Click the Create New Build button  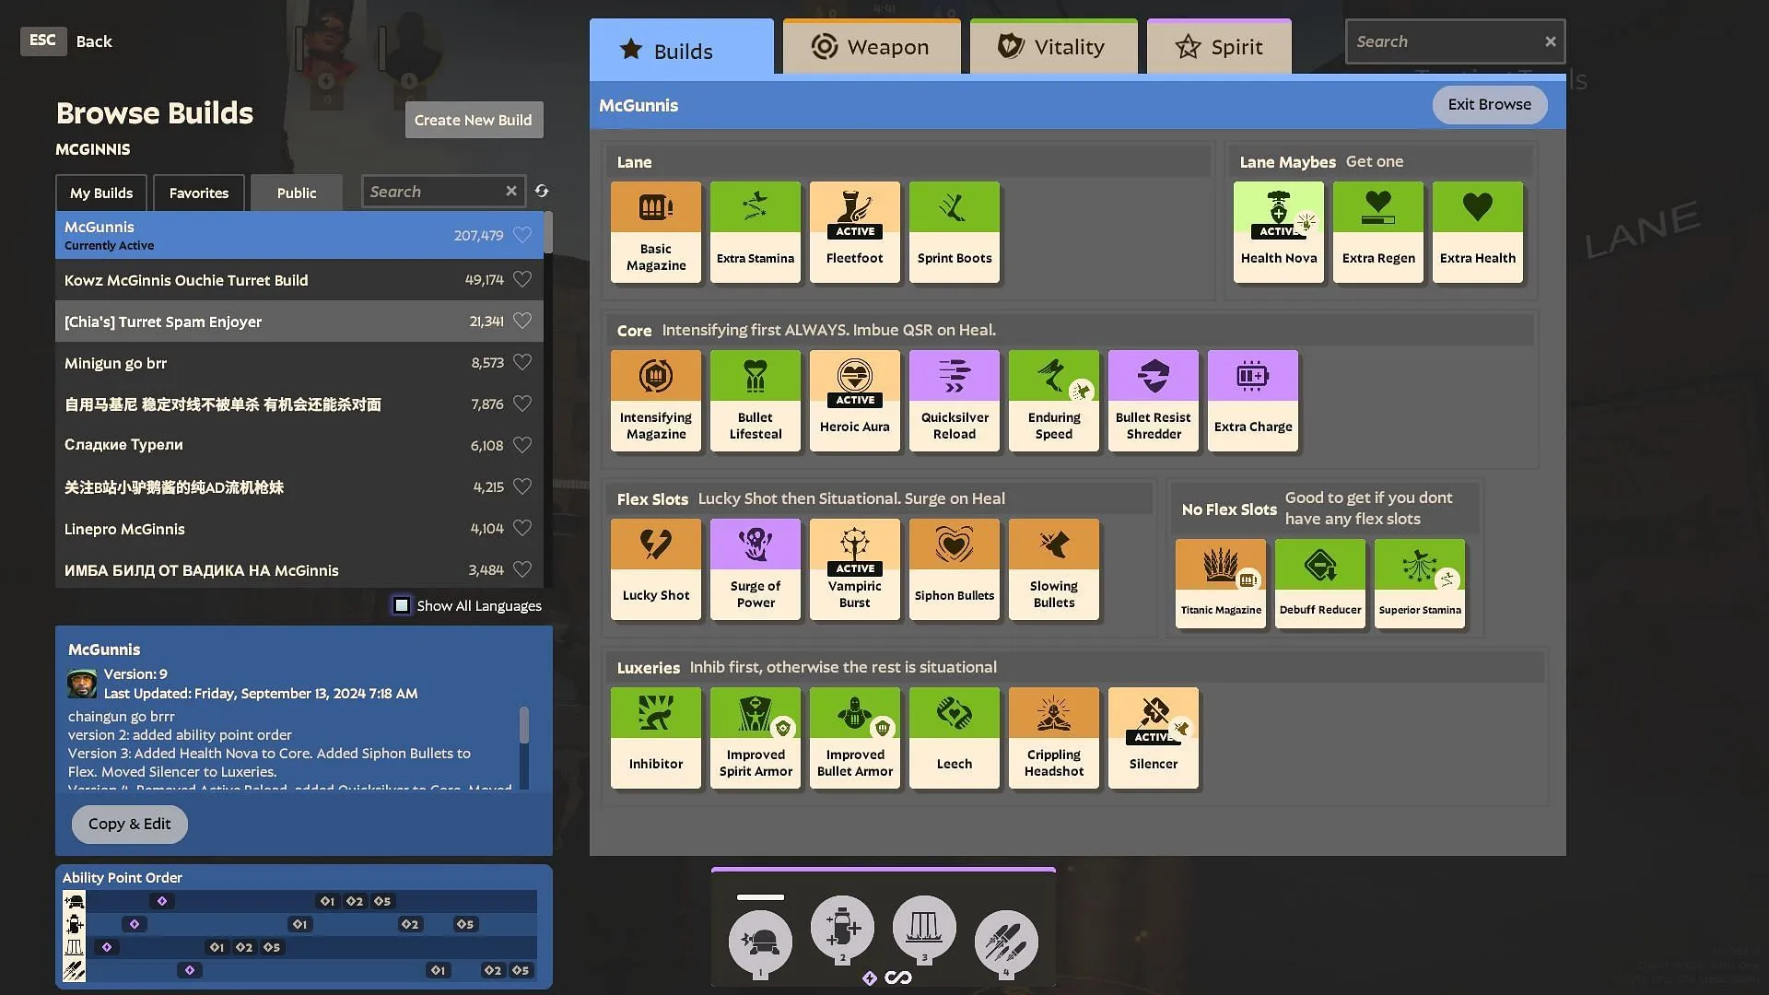473,119
